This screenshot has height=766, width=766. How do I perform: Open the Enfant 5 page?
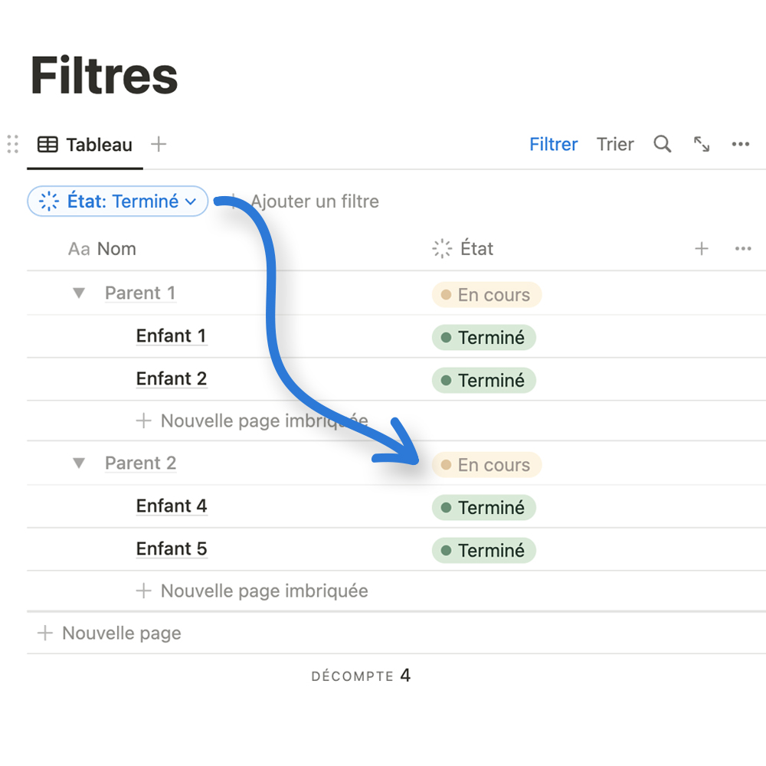point(172,549)
